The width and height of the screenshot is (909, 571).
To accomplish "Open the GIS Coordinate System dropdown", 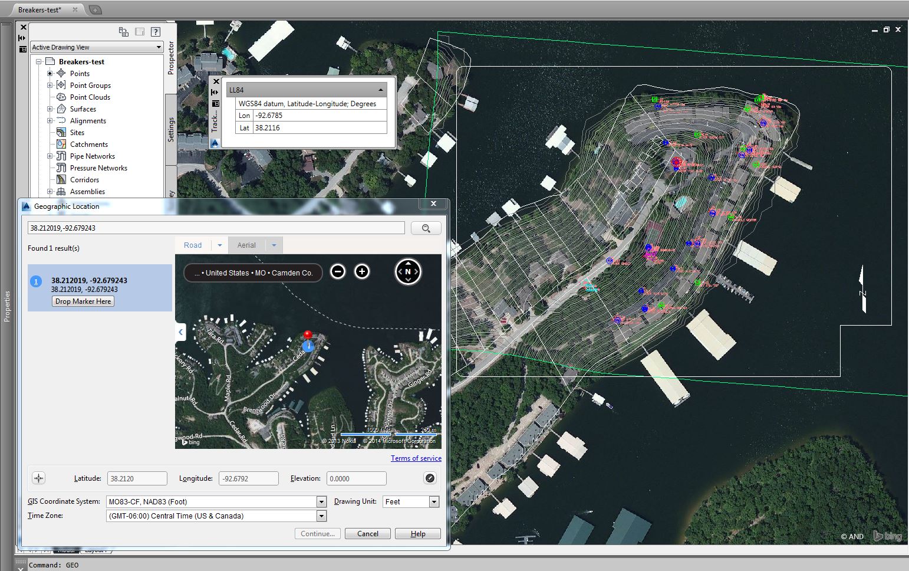I will pos(321,501).
